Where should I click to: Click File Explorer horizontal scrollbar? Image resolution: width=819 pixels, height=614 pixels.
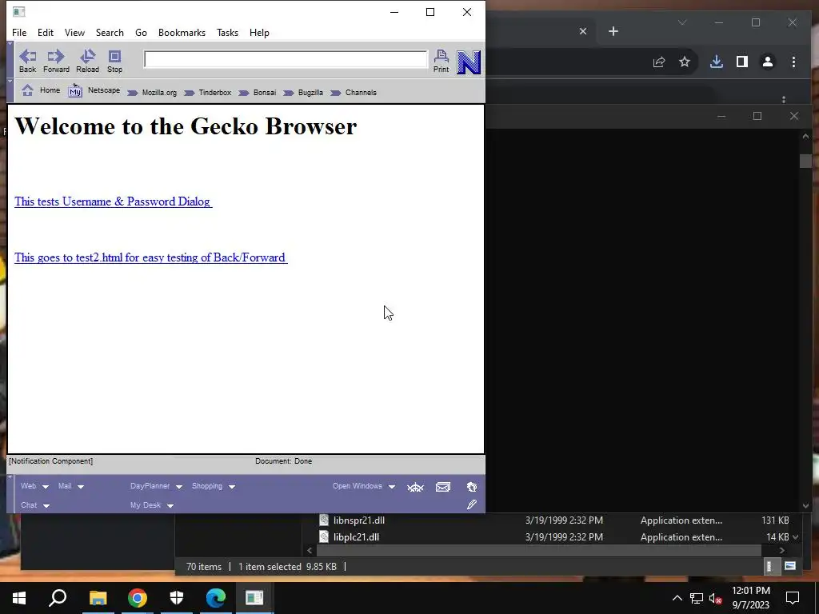pyautogui.click(x=539, y=550)
